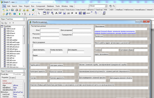Image resolution: width=154 pixels, height=98 pixels.
Task: Open the FormEditor object selector dropdown
Action: coord(24,74)
